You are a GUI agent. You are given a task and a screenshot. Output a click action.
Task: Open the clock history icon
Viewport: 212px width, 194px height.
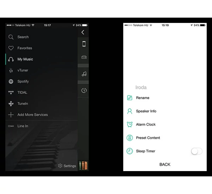[84, 90]
